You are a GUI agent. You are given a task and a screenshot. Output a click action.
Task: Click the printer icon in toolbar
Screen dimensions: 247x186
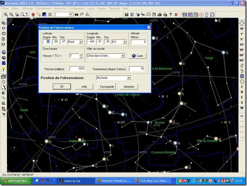[x=159, y=15]
